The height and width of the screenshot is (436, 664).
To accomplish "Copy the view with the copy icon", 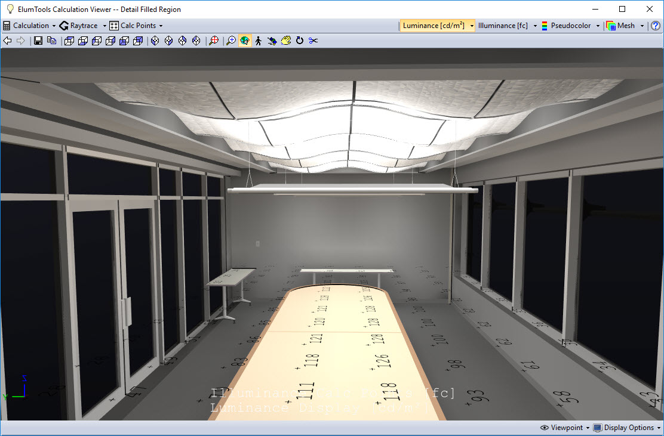I will [x=51, y=41].
